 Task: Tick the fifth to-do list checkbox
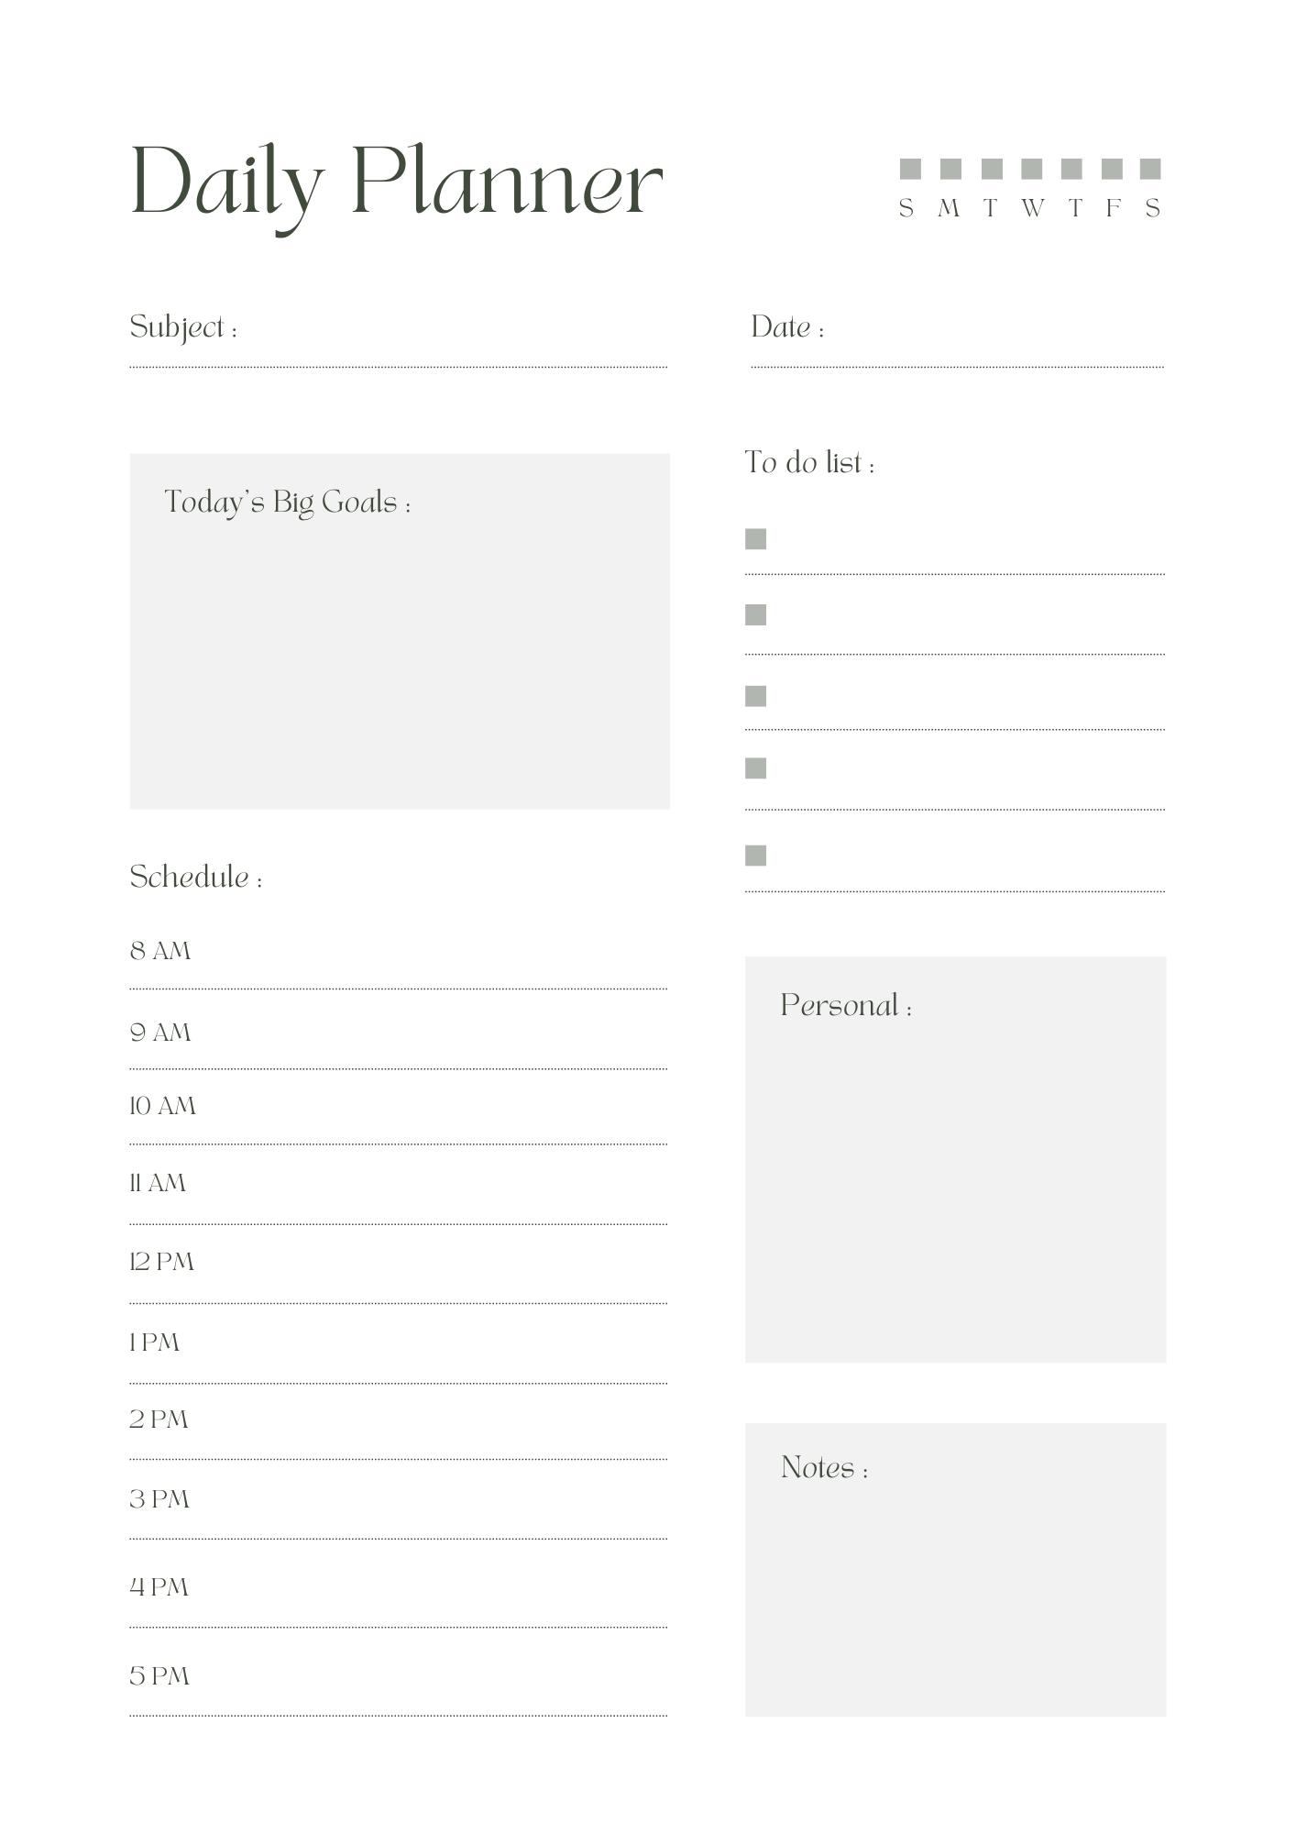coord(755,856)
